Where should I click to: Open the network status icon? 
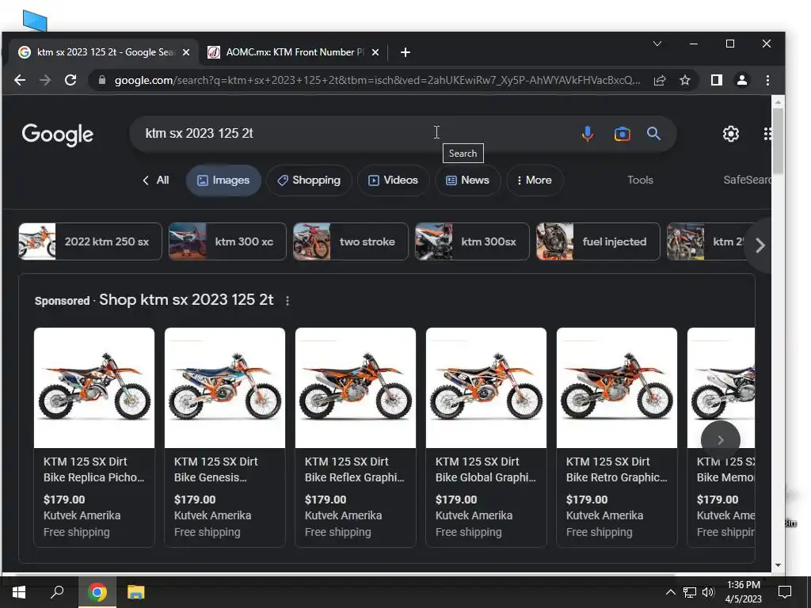tap(690, 592)
